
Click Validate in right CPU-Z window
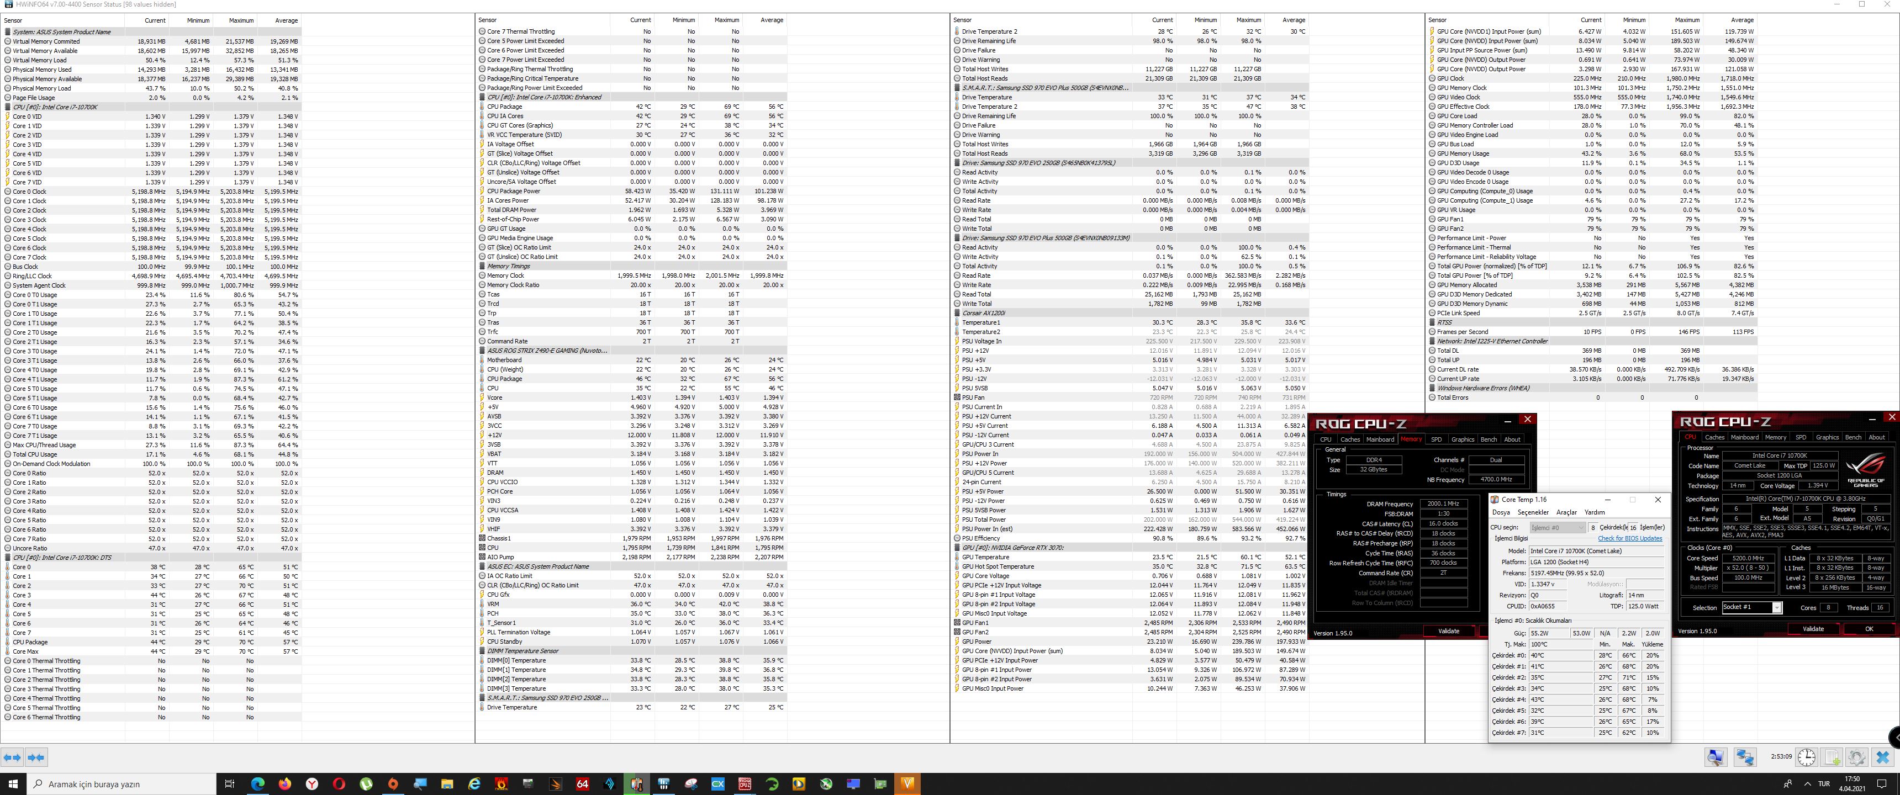[1813, 629]
